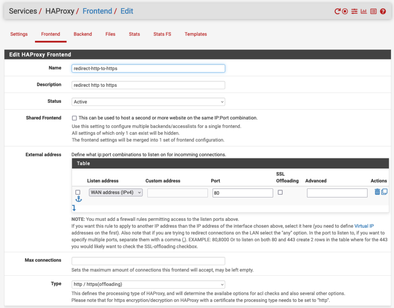Switch to the Settings tab

pyautogui.click(x=19, y=34)
